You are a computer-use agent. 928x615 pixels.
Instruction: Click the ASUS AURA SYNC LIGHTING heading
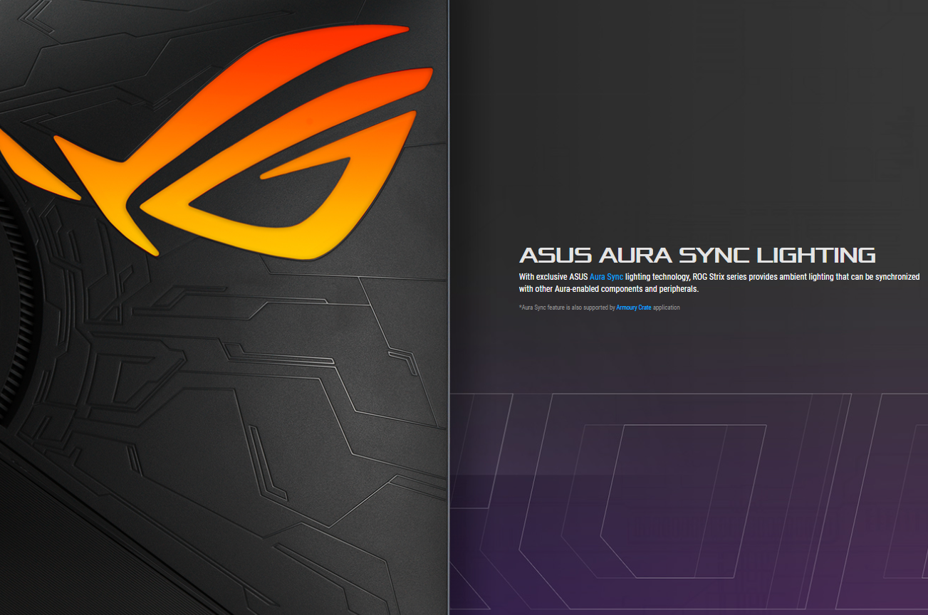[x=697, y=255]
